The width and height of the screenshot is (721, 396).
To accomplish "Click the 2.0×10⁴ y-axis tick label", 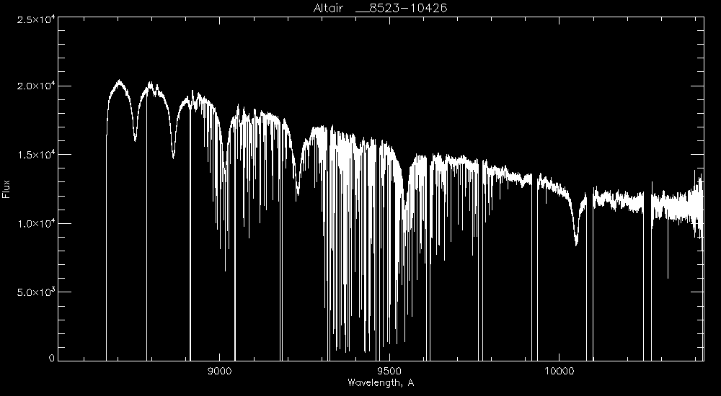I will pos(35,86).
